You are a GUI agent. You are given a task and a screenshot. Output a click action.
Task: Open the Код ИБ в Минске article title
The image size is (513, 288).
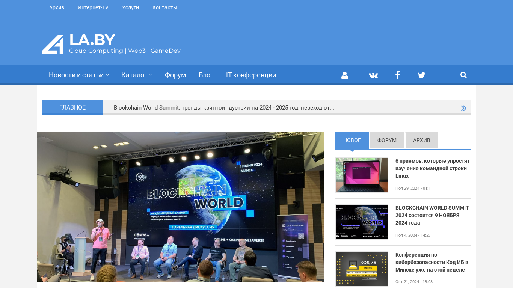pyautogui.click(x=432, y=262)
